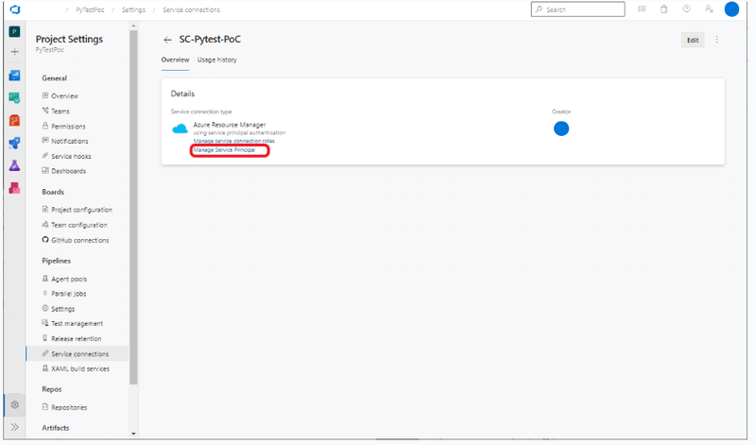This screenshot has width=756, height=445.
Task: Click Azure Resource Manager cloud icon
Action: pos(180,128)
